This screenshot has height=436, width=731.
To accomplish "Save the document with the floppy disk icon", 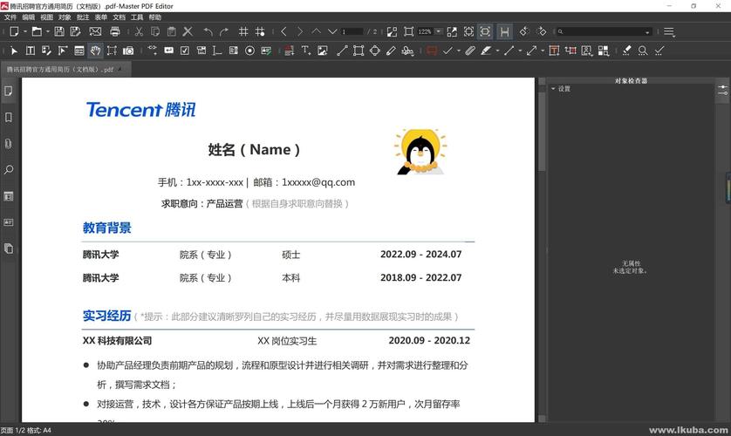I will pos(58,31).
